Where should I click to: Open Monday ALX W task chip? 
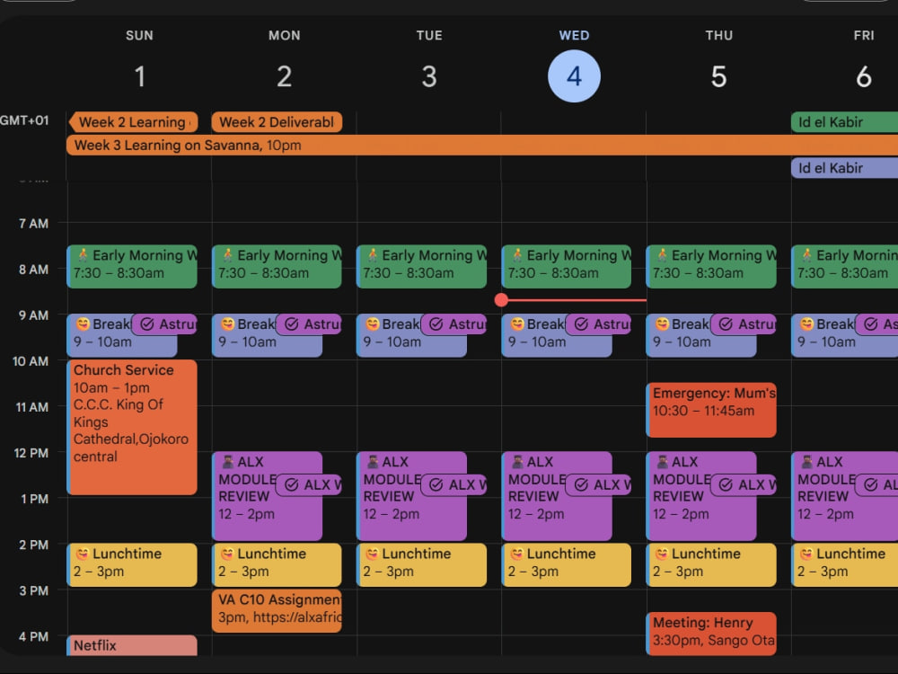pyautogui.click(x=309, y=485)
